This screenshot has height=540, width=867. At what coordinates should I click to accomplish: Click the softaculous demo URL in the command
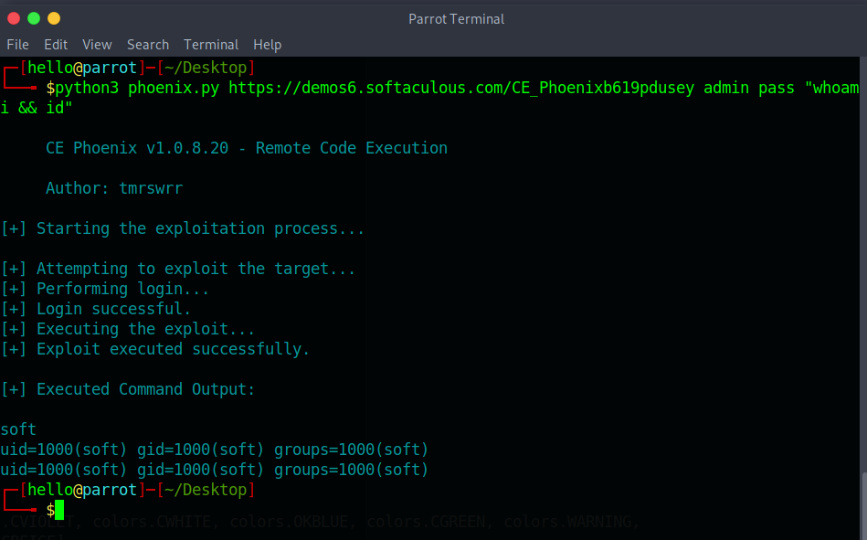461,88
